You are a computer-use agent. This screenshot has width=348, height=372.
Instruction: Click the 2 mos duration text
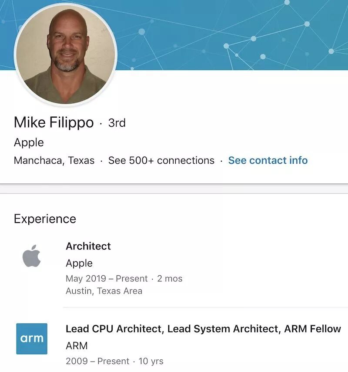pyautogui.click(x=171, y=278)
